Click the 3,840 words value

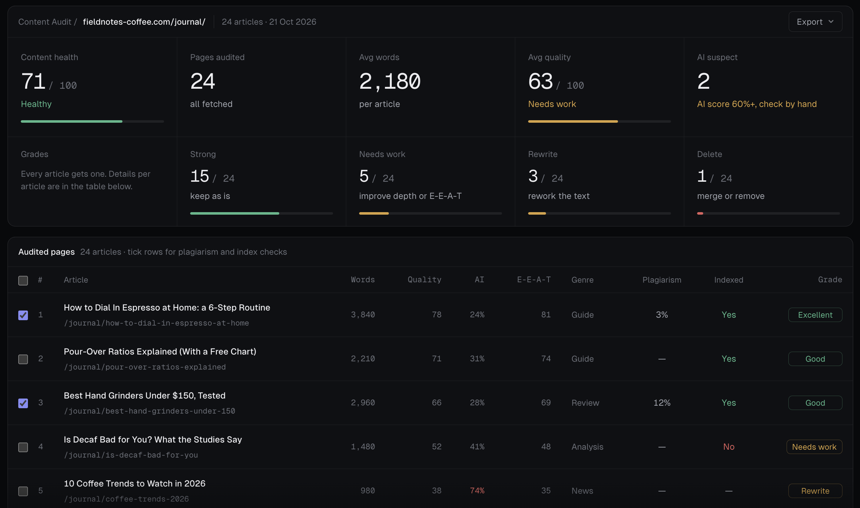(363, 315)
